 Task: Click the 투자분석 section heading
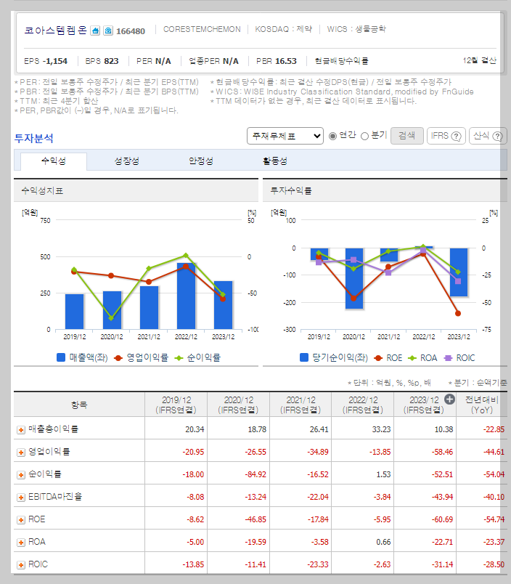pyautogui.click(x=34, y=138)
